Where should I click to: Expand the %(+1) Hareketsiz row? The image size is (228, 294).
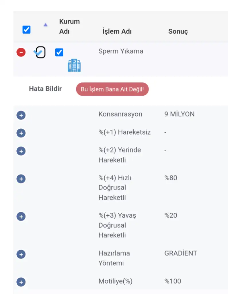(21, 133)
